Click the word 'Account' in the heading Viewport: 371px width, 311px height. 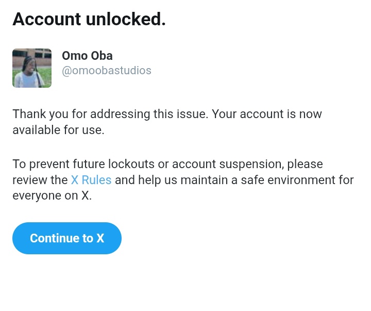46,19
